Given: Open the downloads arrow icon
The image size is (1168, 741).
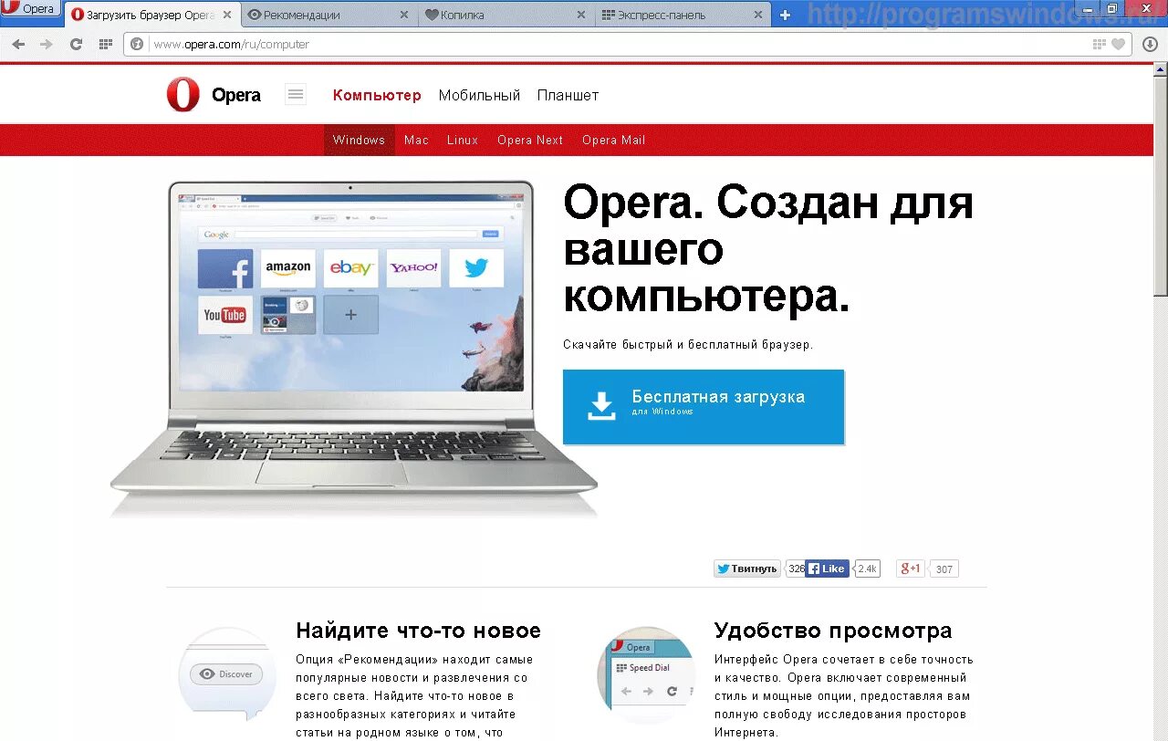Looking at the screenshot, I should click(x=1150, y=44).
